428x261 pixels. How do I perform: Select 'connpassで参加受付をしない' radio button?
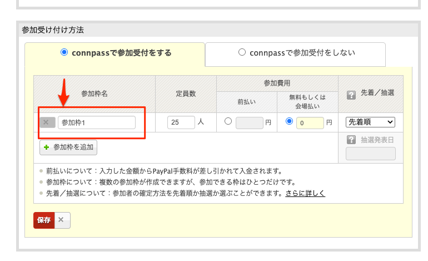(x=242, y=52)
